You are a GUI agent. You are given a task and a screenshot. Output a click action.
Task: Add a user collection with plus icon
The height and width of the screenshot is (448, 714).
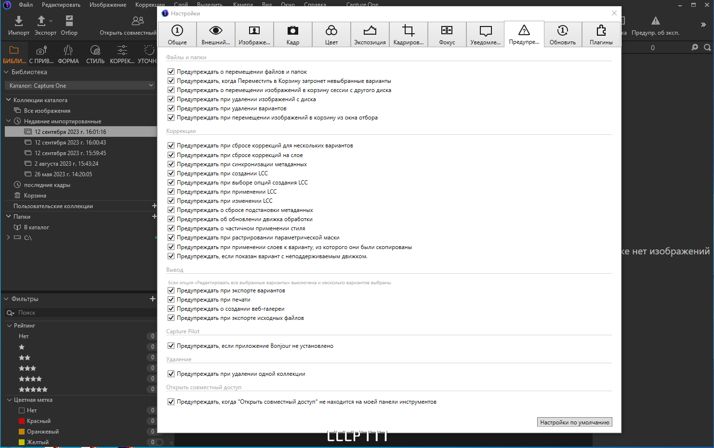[x=154, y=206]
